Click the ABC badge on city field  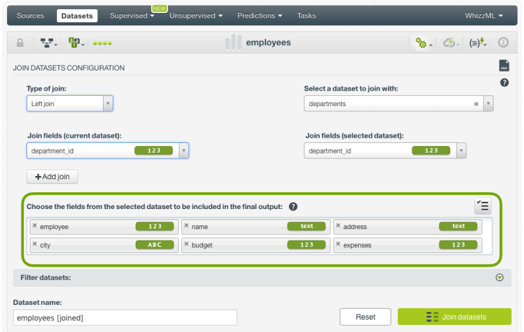pyautogui.click(x=155, y=245)
